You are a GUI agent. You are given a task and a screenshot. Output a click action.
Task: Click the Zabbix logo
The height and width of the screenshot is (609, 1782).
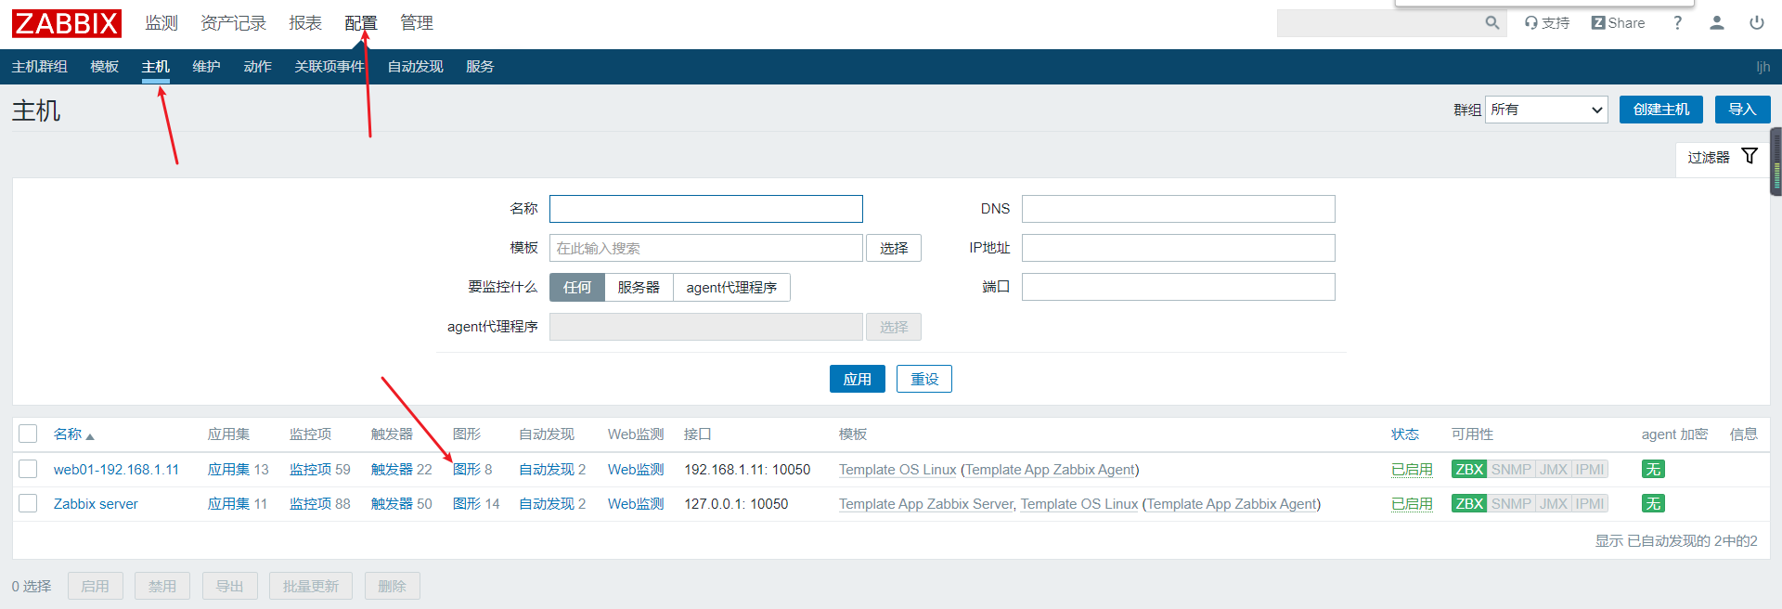[67, 23]
